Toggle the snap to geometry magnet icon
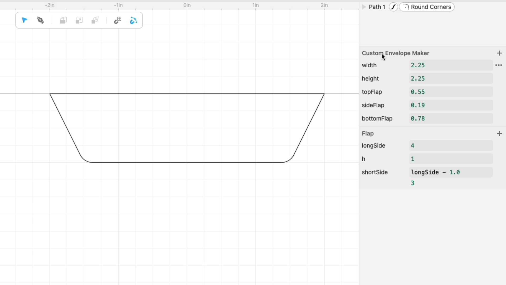Viewport: 506px width, 285px height. click(133, 20)
